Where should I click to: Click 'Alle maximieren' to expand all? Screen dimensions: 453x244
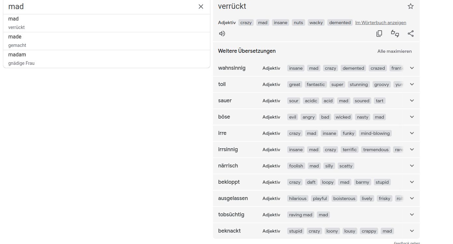pyautogui.click(x=394, y=51)
